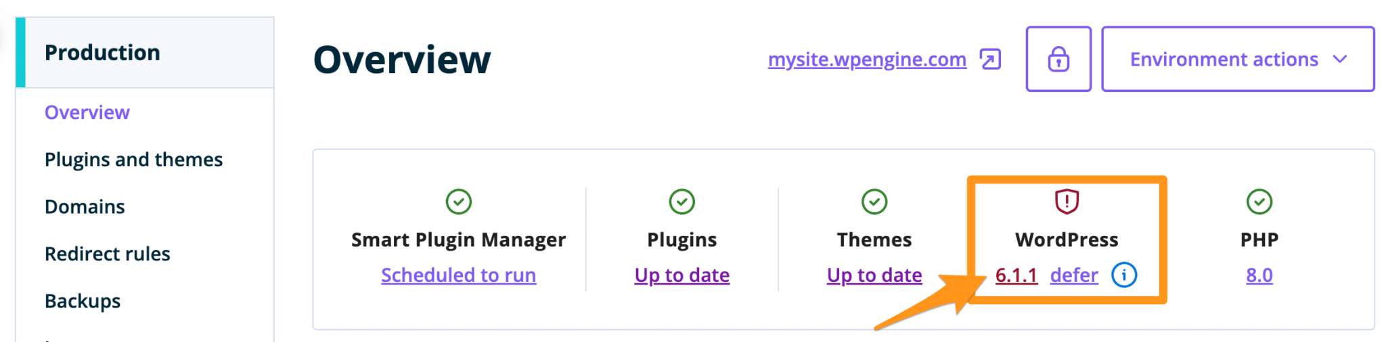
Task: Click the lock icon button
Action: [x=1058, y=59]
